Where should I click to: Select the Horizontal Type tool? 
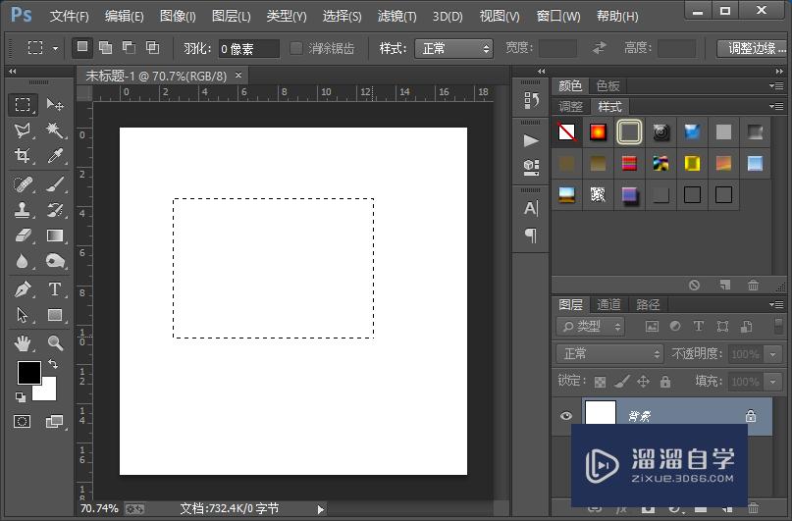point(55,289)
